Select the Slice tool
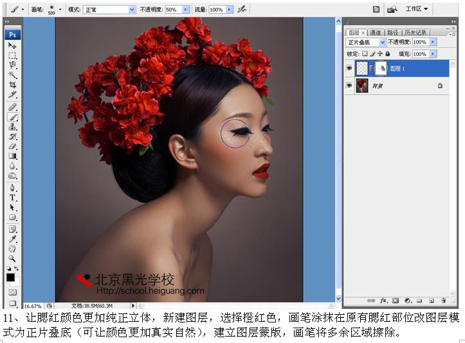This screenshot has height=343, width=465. coord(12,94)
